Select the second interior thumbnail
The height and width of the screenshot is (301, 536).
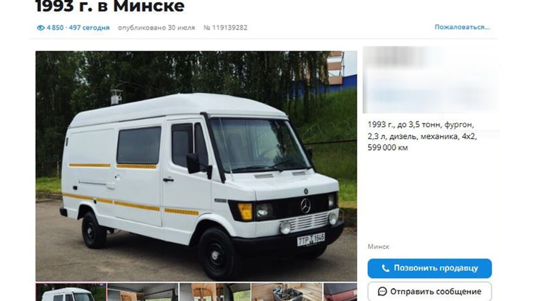pos(143,292)
